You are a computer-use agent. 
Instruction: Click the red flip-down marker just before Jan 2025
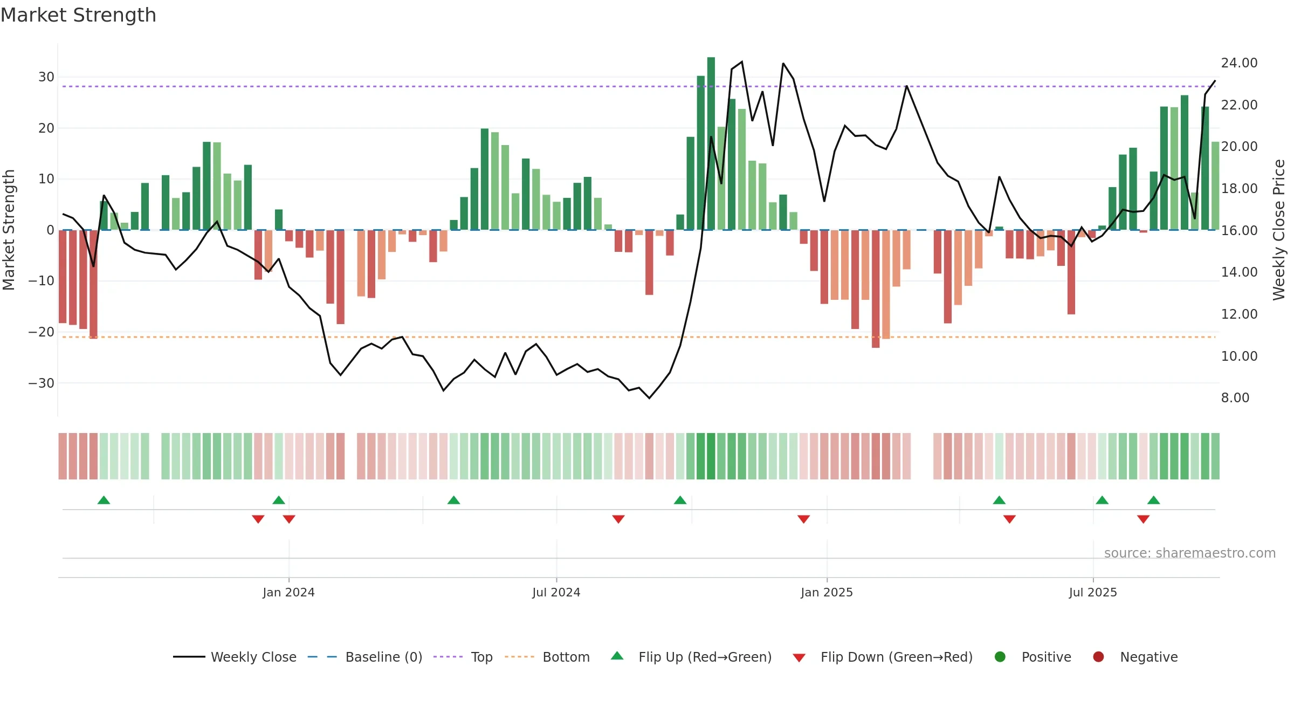[x=804, y=519]
